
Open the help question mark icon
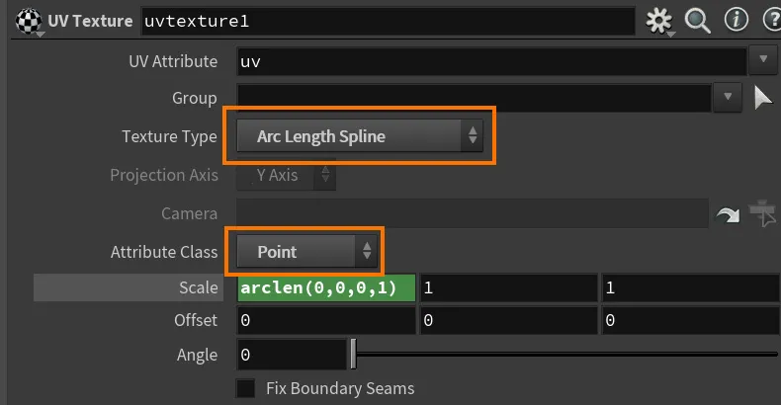coord(772,21)
